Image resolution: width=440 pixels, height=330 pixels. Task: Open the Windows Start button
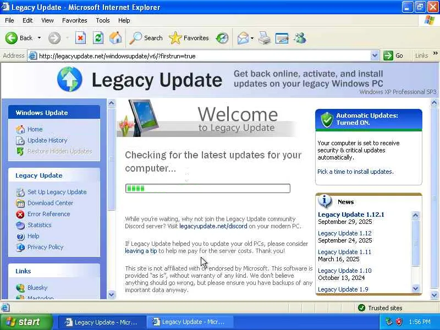pyautogui.click(x=26, y=322)
